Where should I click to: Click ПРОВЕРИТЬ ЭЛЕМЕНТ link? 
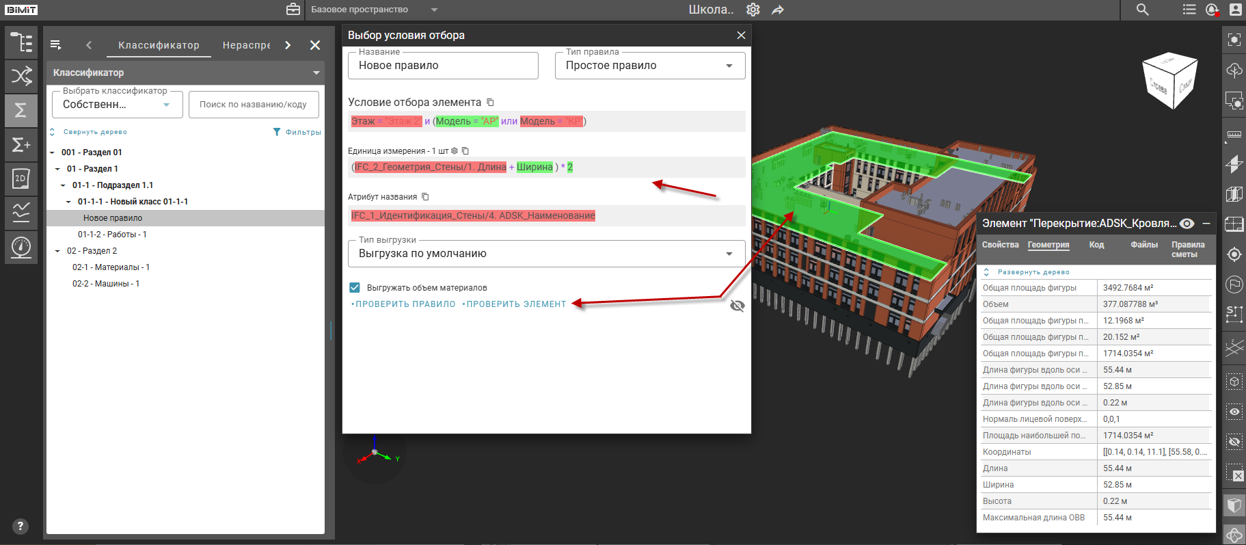pyautogui.click(x=516, y=304)
